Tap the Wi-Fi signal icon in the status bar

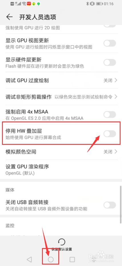pyautogui.click(x=24, y=3)
